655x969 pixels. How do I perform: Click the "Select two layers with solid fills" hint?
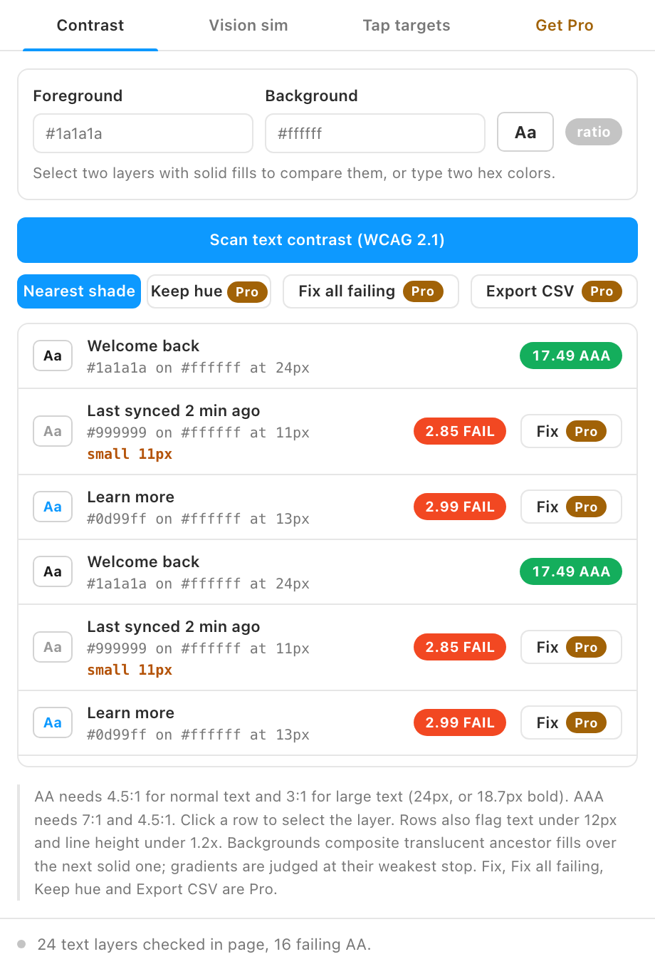[x=294, y=173]
